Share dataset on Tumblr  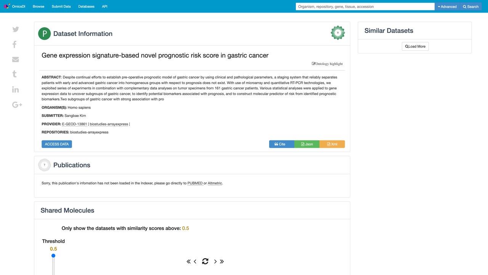[x=14, y=74]
